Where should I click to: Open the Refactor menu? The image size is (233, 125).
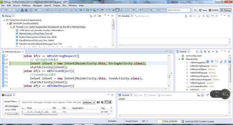click(x=26, y=5)
